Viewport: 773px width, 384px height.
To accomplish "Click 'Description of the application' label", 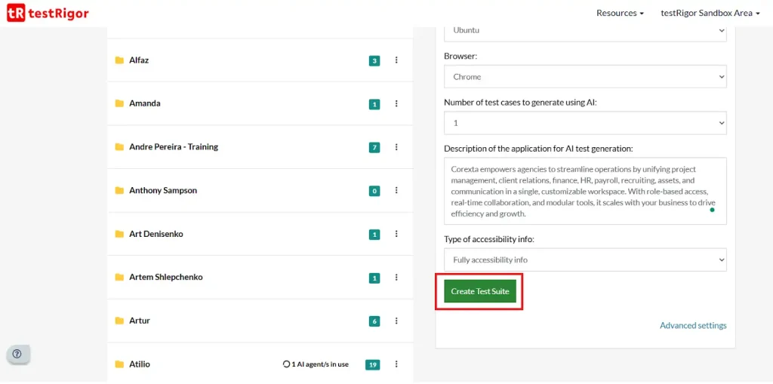I will 538,149.
